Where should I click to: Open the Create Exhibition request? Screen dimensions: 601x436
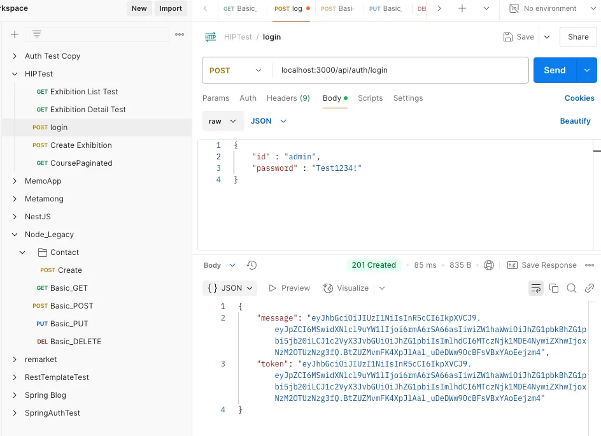(81, 145)
